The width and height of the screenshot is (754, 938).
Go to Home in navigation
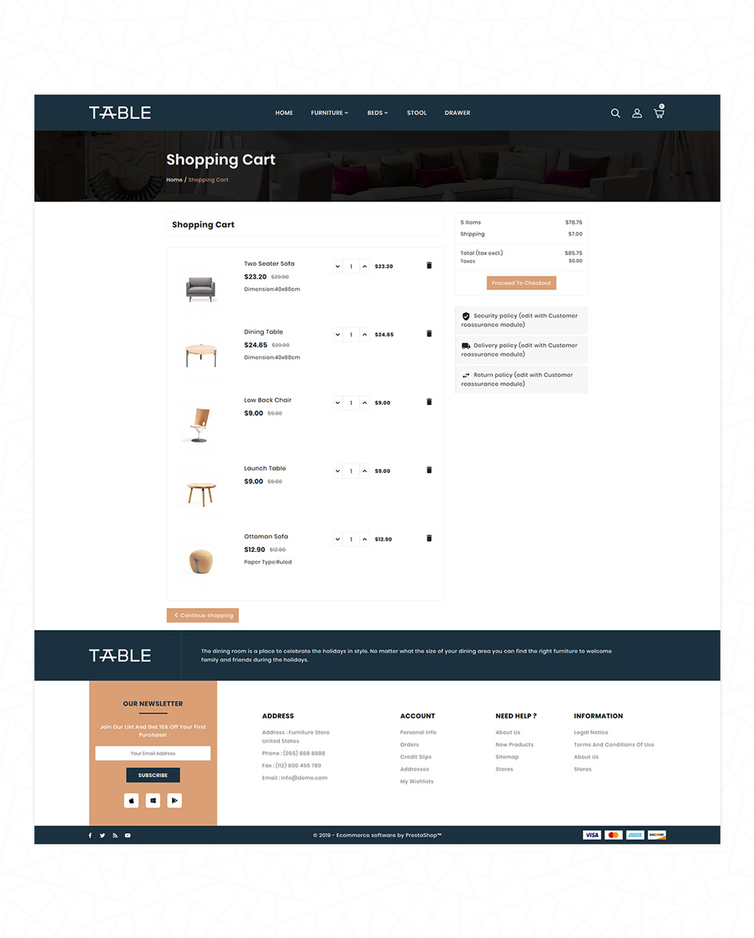284,113
